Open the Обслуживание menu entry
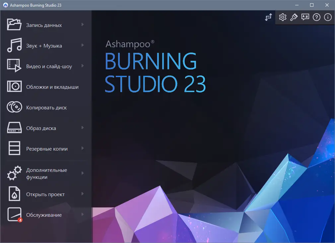The height and width of the screenshot is (243, 335). pyautogui.click(x=44, y=215)
